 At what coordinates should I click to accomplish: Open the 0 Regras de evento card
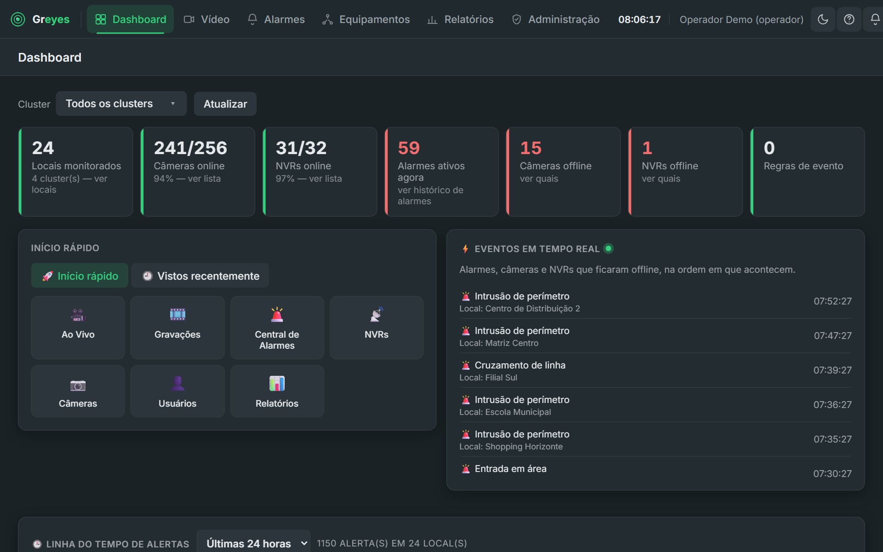click(x=808, y=172)
